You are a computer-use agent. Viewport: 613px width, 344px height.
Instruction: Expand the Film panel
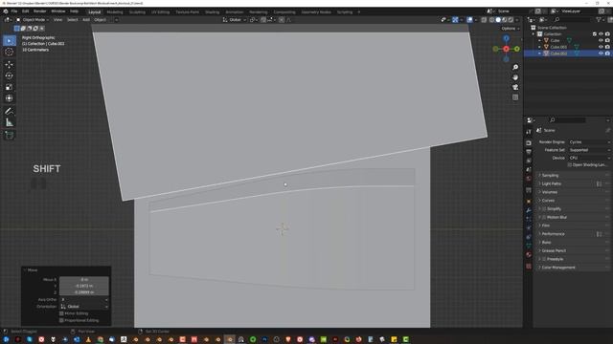tap(545, 226)
